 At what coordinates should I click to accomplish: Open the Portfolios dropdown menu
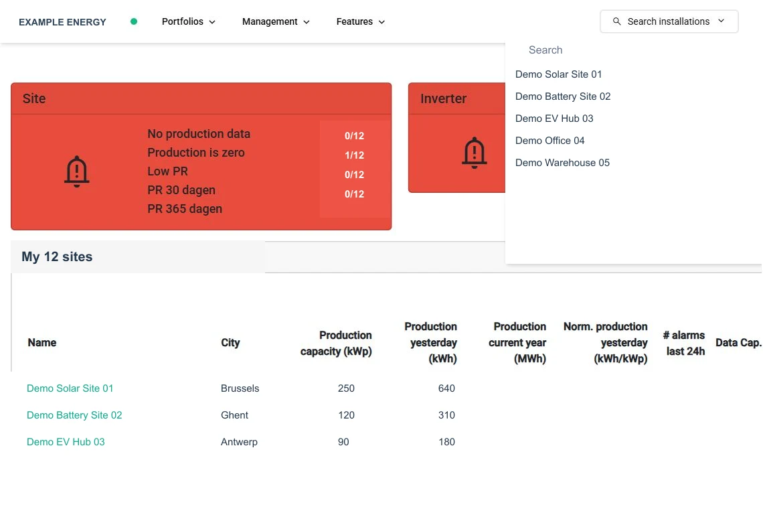pos(188,21)
